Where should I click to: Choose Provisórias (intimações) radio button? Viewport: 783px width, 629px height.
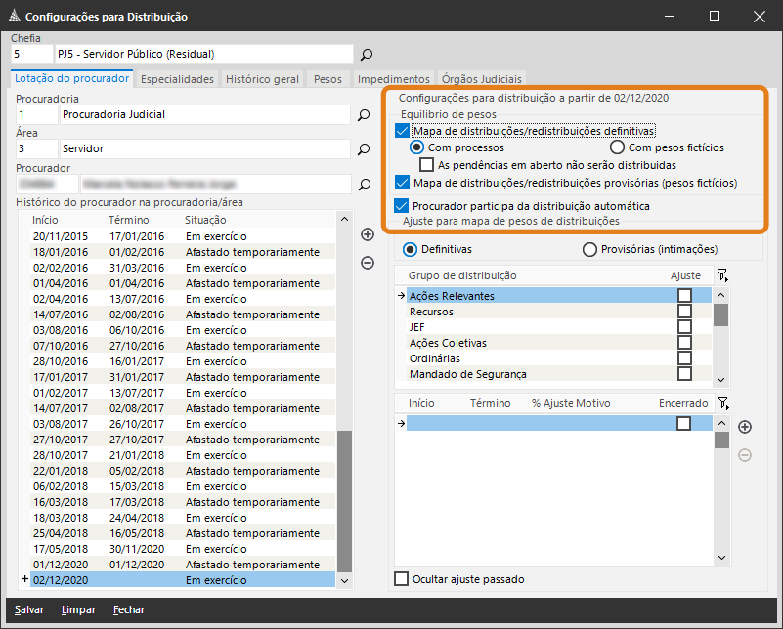589,249
